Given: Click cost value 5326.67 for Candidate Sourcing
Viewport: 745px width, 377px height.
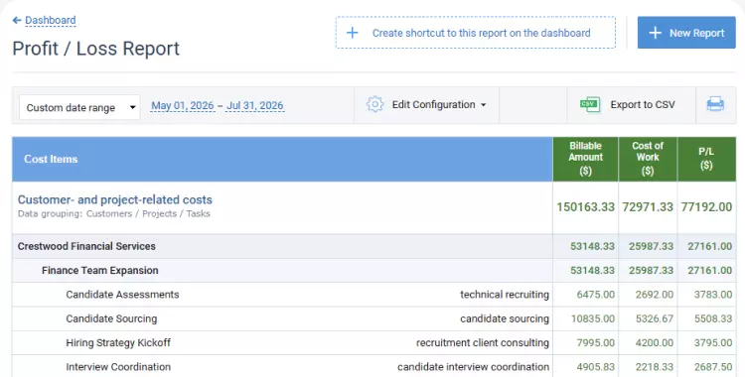Looking at the screenshot, I should coord(655,318).
